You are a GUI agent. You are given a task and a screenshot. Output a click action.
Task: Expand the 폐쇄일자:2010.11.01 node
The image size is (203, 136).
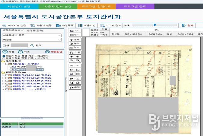pos(3,75)
